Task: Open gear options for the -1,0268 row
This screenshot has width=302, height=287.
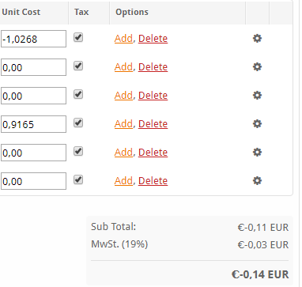Action: [257, 39]
